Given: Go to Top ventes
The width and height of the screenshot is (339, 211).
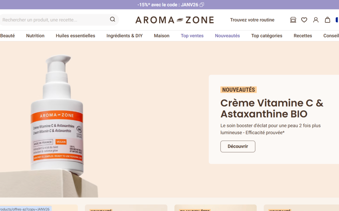Looking at the screenshot, I should [192, 36].
